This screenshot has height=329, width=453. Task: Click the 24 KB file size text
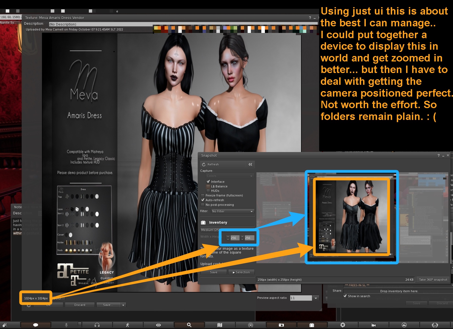click(409, 280)
